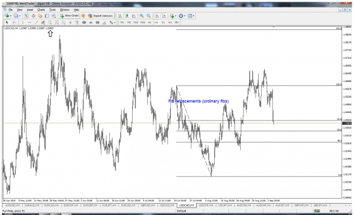Select the Rectangle drawing tool
The height and width of the screenshot is (215, 354).
point(97,22)
